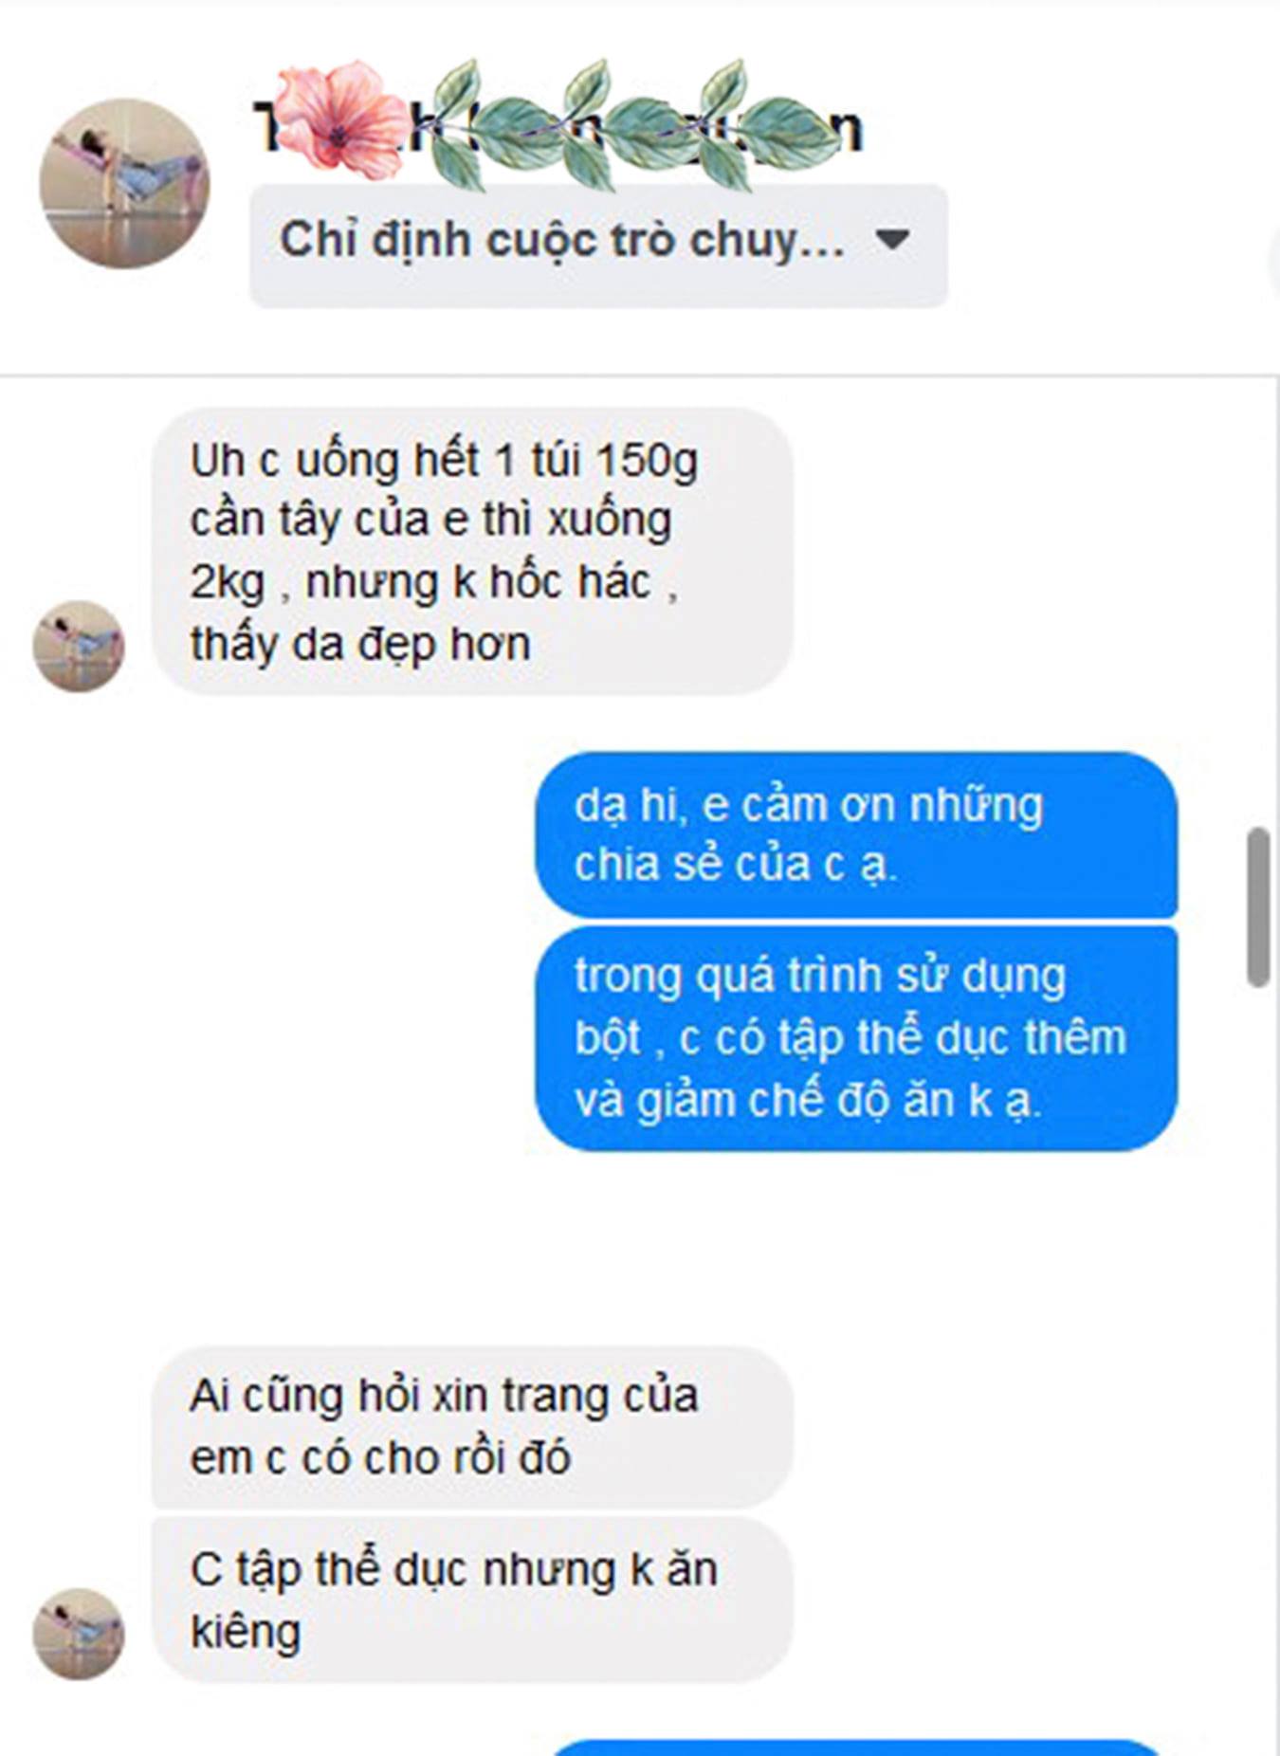Open the large profile avatar in chat header

tap(124, 183)
